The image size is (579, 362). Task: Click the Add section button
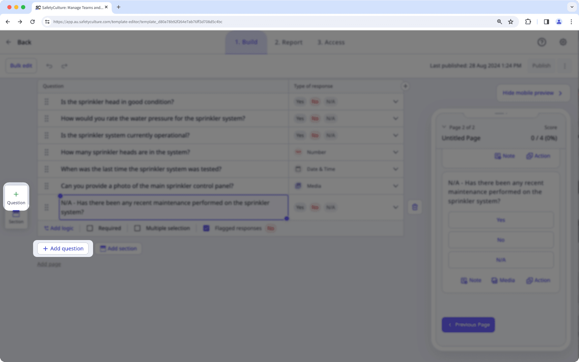click(119, 248)
